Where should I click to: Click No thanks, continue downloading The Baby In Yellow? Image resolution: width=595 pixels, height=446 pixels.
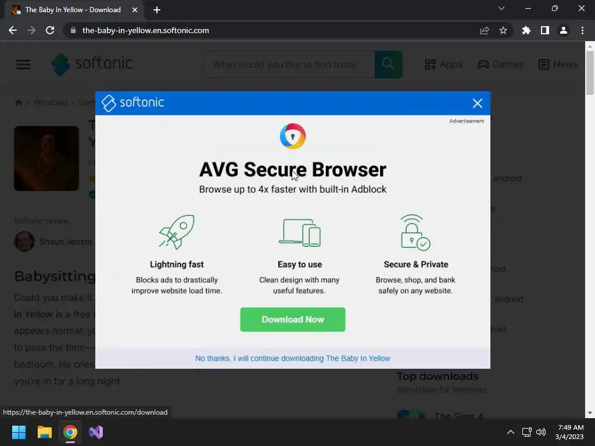[x=293, y=358]
